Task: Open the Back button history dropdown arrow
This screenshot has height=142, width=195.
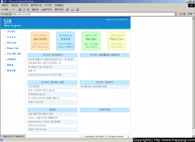Action: (x=10, y=9)
